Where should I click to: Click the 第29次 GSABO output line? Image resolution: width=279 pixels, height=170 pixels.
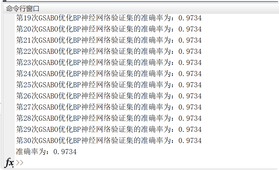(109, 129)
